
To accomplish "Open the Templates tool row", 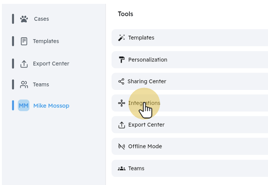I will (190, 38).
